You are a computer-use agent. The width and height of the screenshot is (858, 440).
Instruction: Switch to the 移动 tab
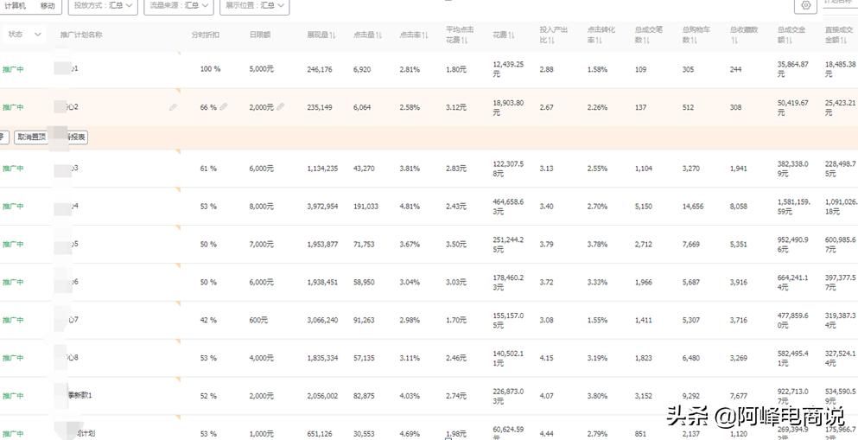pos(48,5)
